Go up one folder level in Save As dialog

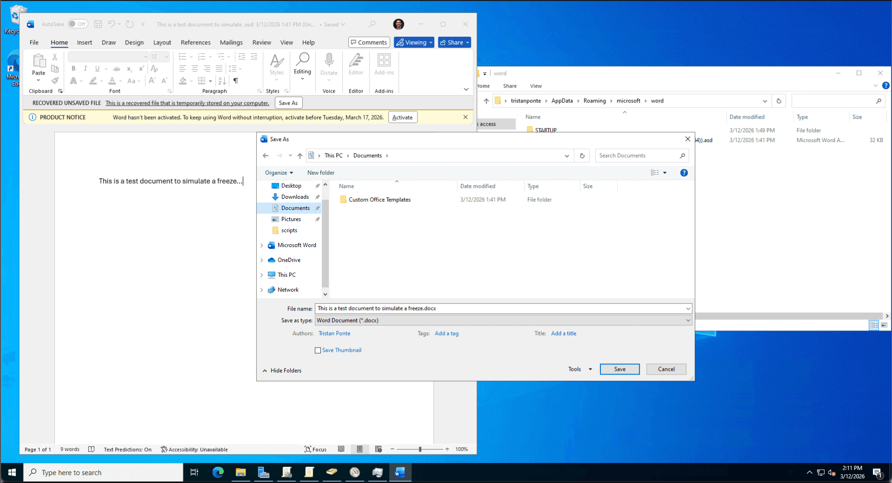pos(300,156)
